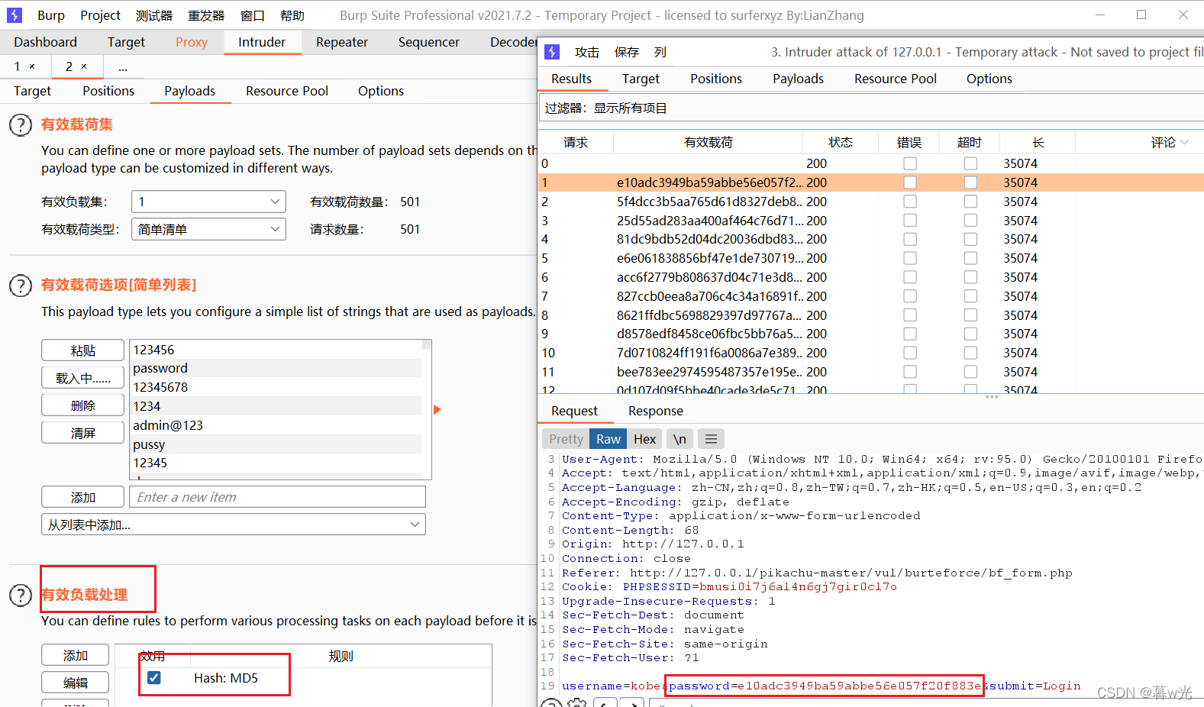Click the orange arrow beside the payload list
The image size is (1204, 707).
(437, 410)
